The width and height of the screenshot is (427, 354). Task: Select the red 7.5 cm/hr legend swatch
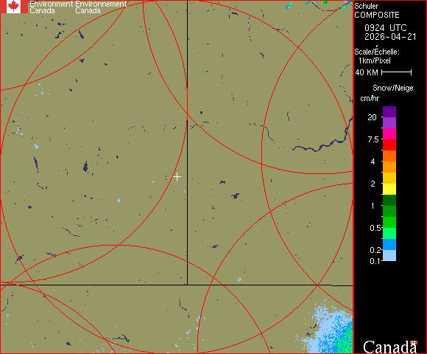point(389,145)
